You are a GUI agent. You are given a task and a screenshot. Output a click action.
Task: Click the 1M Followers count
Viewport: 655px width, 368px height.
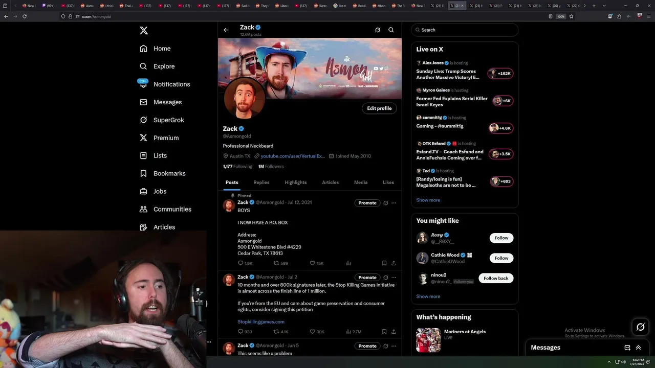point(271,166)
